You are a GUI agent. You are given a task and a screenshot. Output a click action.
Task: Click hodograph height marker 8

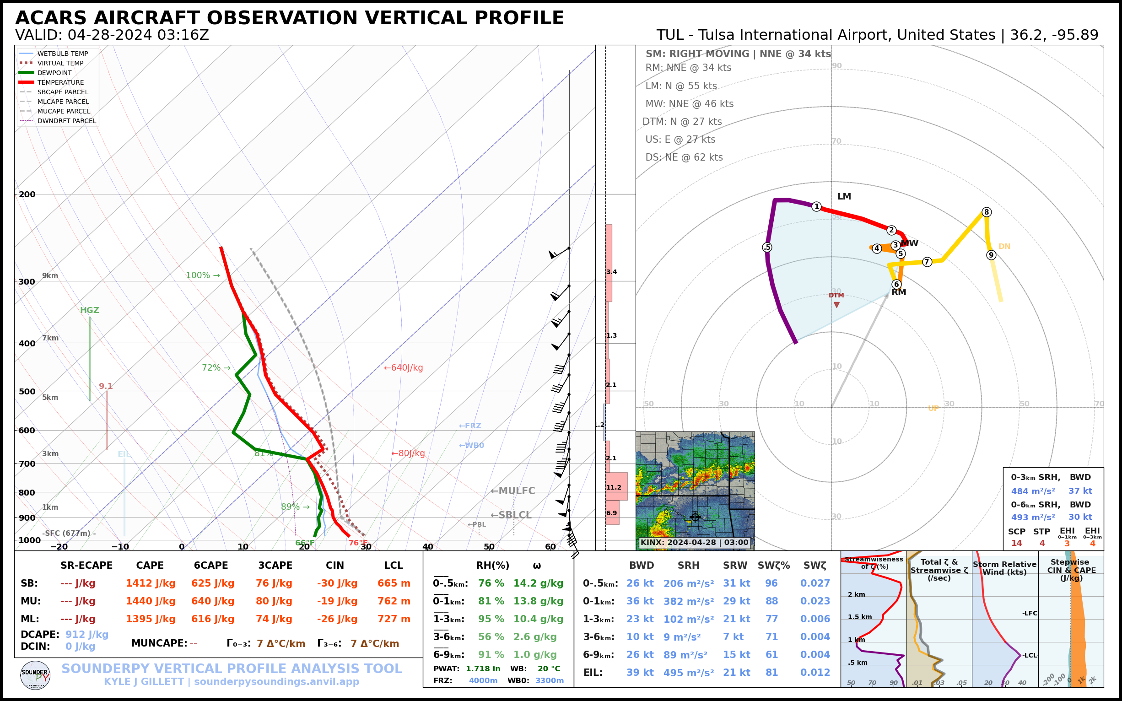[987, 212]
